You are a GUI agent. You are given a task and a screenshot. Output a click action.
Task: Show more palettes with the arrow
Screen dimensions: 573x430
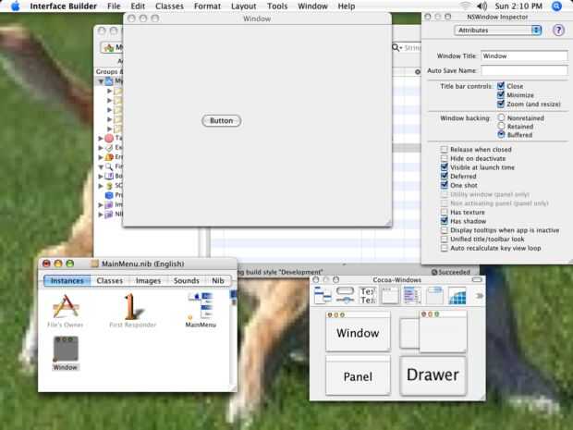479,295
